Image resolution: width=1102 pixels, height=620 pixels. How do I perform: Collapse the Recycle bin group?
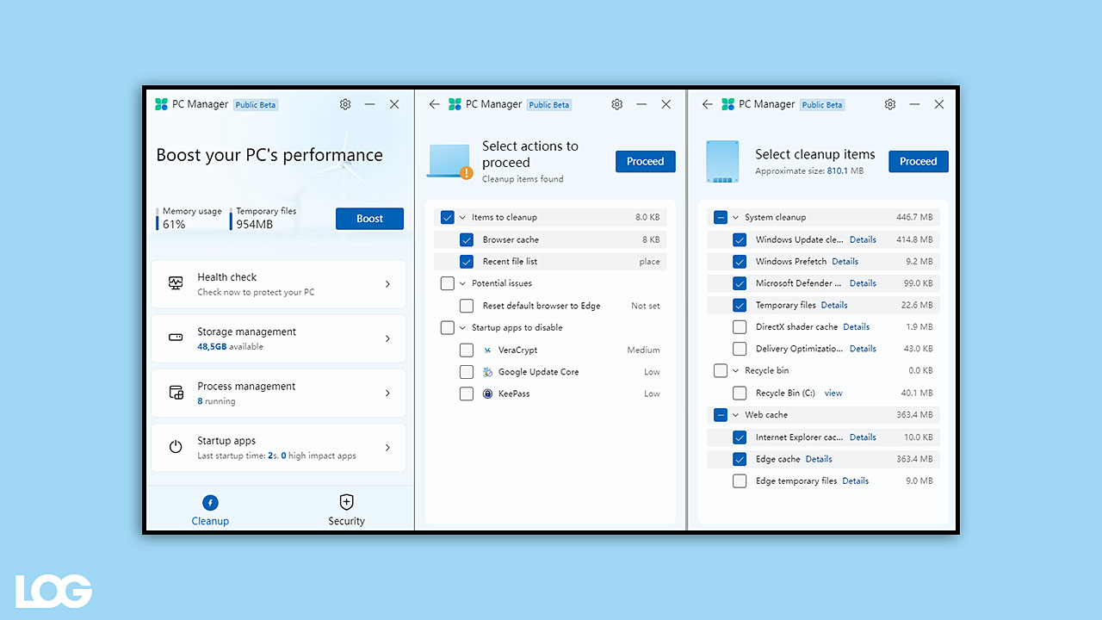736,371
